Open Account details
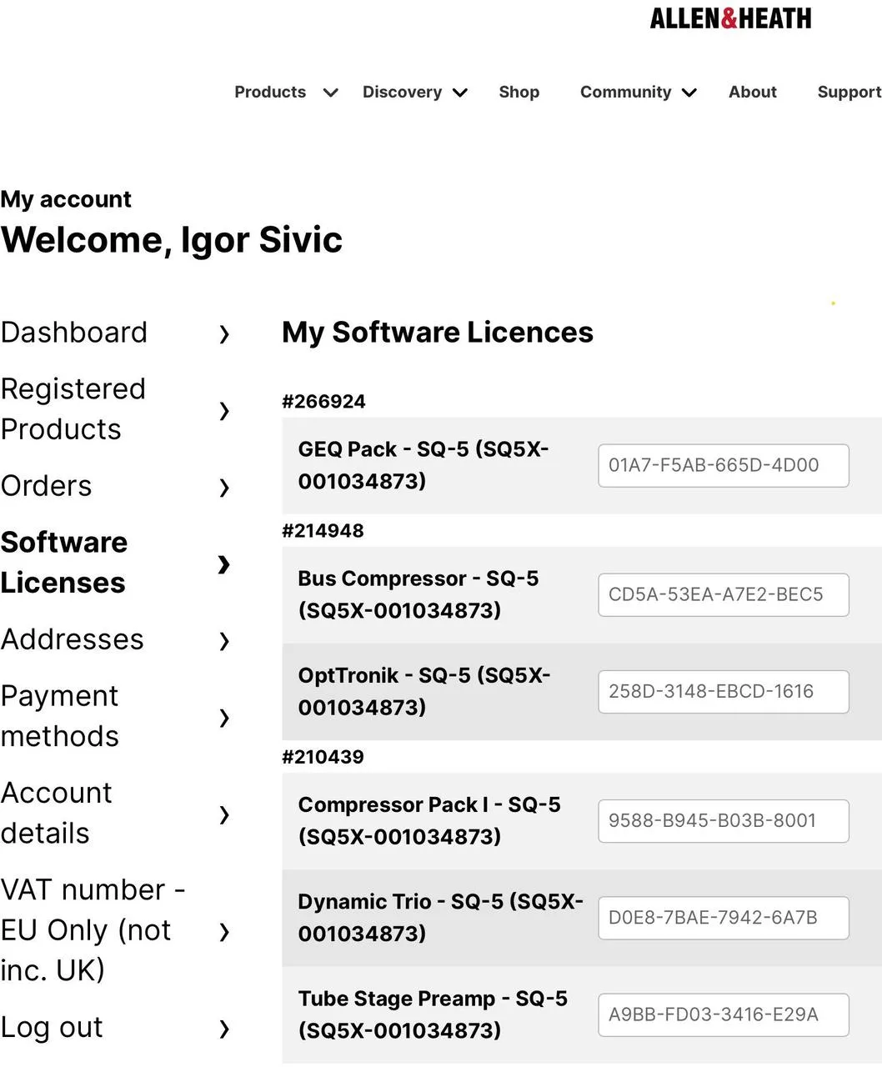Screen dimensions: 882x1067 (x=57, y=812)
